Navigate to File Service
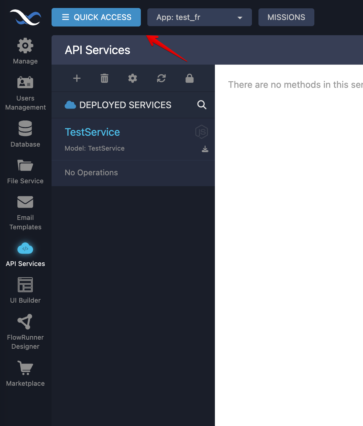 [x=25, y=171]
